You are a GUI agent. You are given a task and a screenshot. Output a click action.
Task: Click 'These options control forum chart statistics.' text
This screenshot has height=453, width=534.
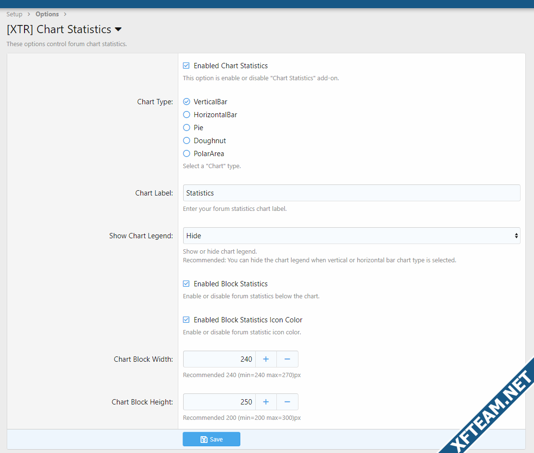click(x=67, y=44)
